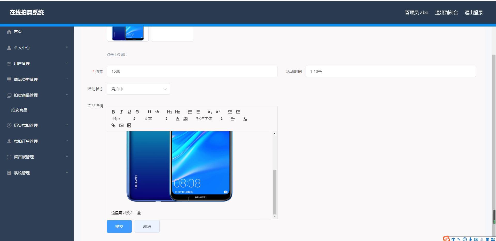Insert a blockquote in the editor
The width and height of the screenshot is (496, 241).
[x=149, y=112]
